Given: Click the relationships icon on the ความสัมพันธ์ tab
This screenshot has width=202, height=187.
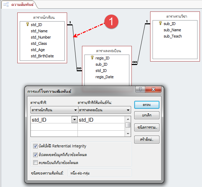Looking at the screenshot, I should [6, 5].
